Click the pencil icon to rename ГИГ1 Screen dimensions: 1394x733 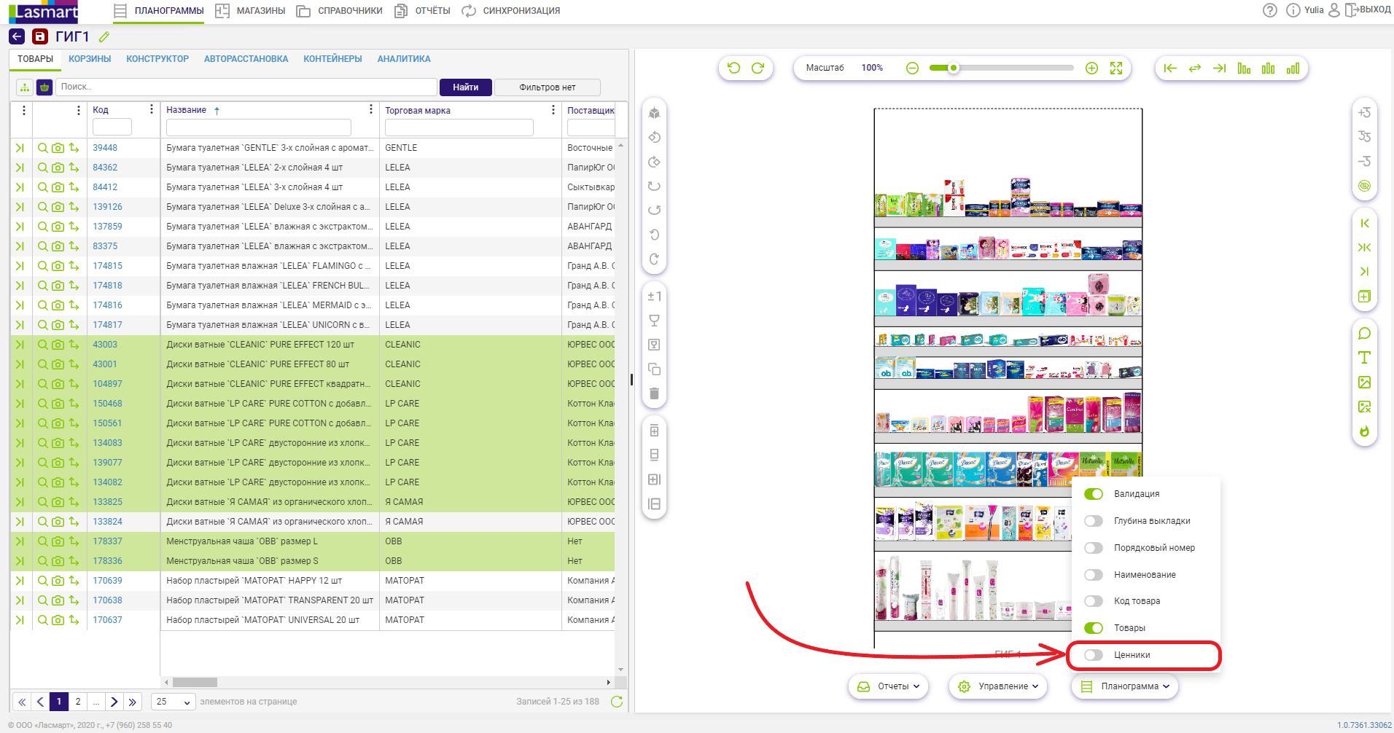point(104,36)
